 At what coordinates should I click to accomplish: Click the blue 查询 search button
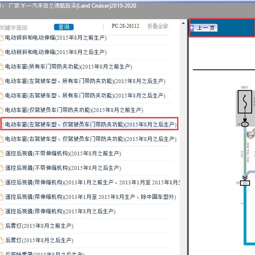(64, 27)
